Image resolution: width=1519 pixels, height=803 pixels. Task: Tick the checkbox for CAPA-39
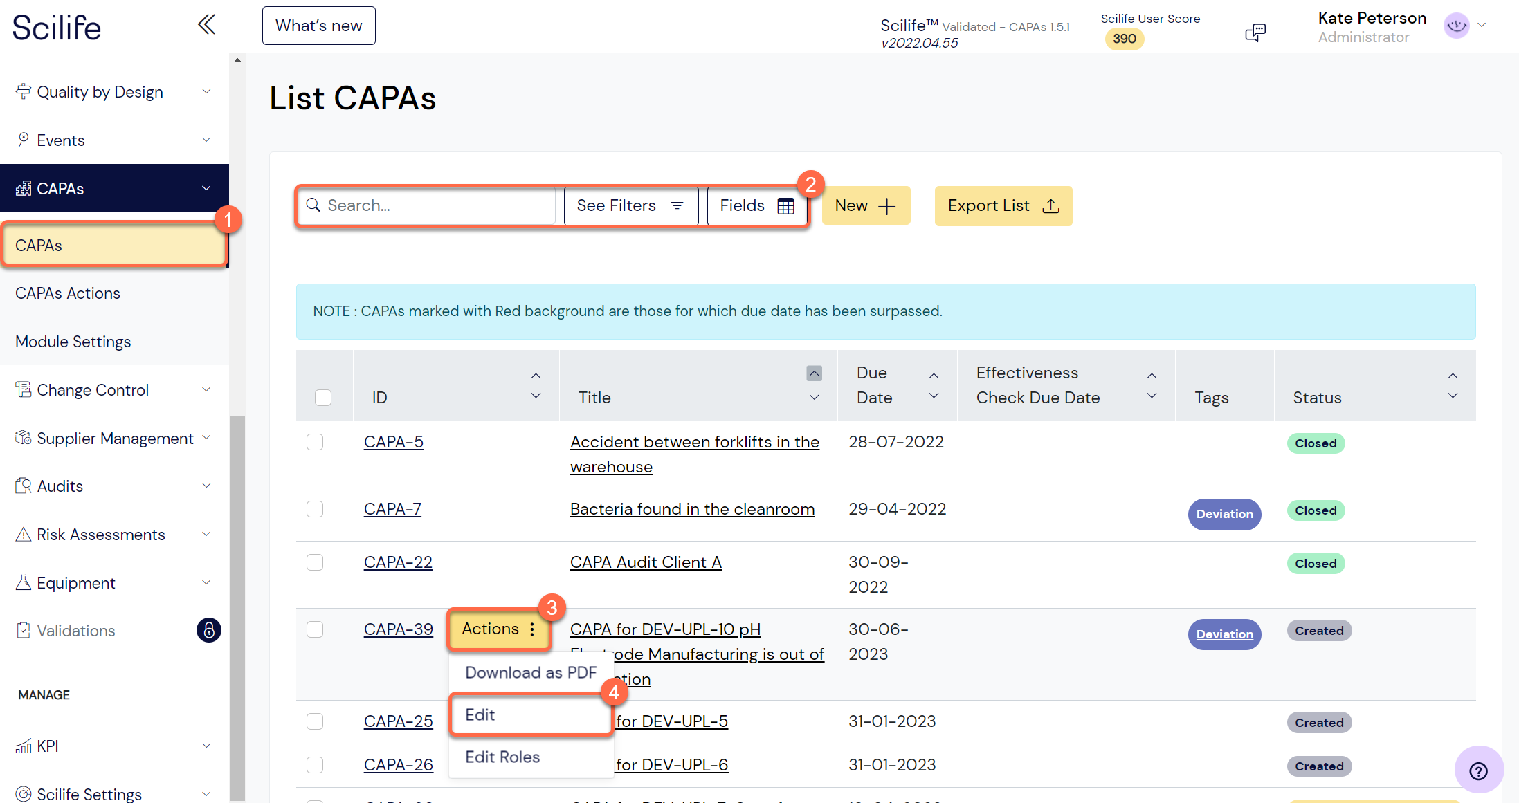[315, 629]
